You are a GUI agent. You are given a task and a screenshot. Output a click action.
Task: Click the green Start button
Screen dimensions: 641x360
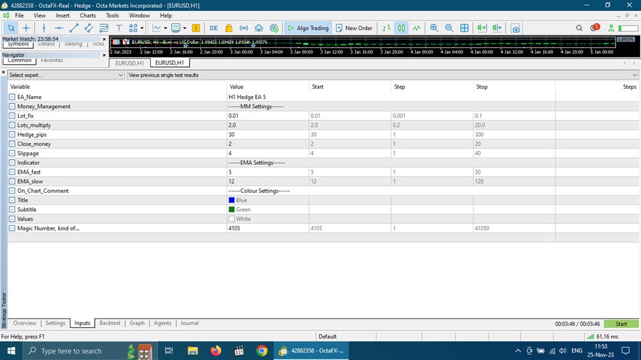click(x=621, y=323)
